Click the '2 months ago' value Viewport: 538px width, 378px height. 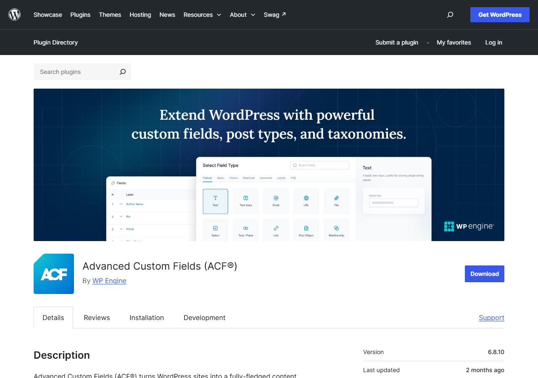point(485,370)
